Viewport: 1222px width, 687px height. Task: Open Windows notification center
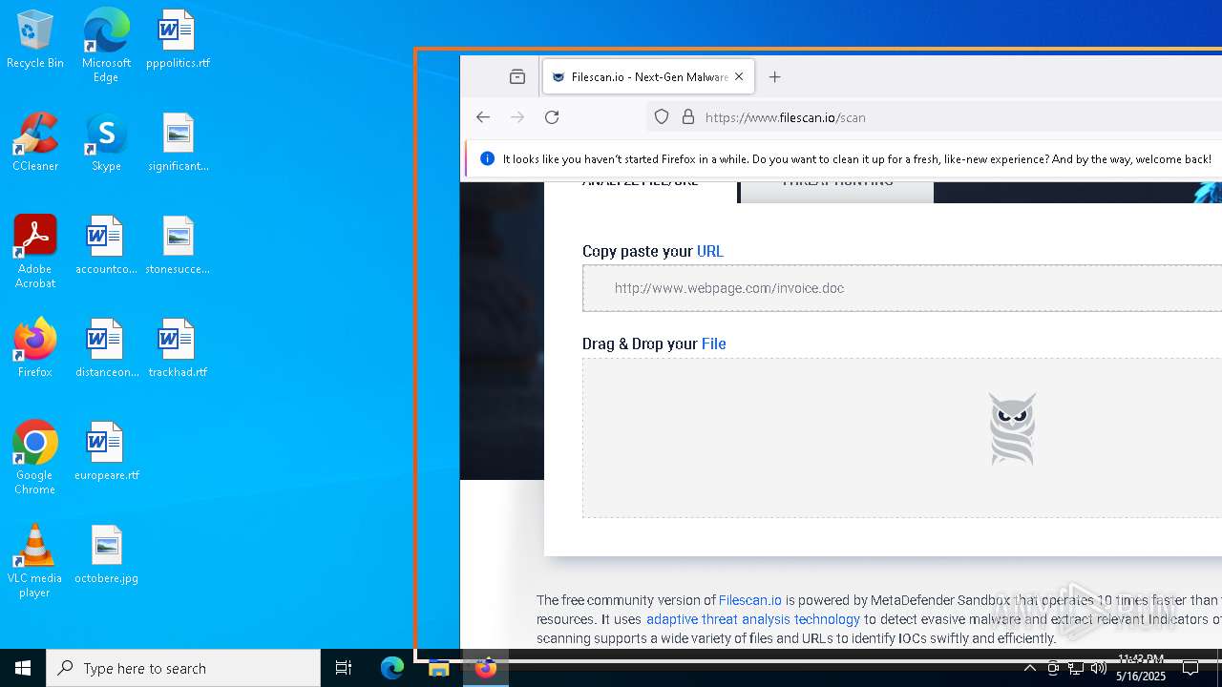coord(1190,668)
